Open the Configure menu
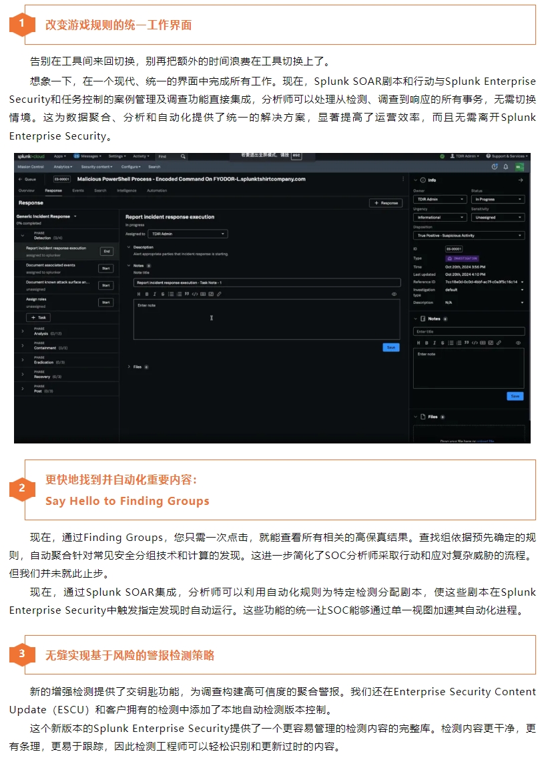Screen dimensions: 538x758 (131, 167)
